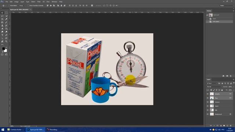Click the foreground color swatch
Image resolution: width=235 pixels, height=132 pixels.
3,48
